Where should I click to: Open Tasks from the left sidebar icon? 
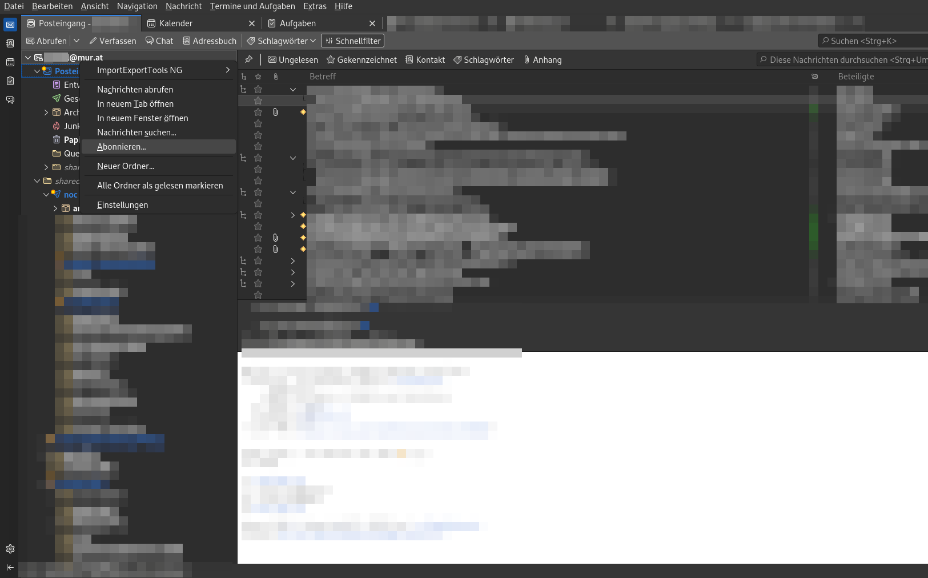pos(10,81)
